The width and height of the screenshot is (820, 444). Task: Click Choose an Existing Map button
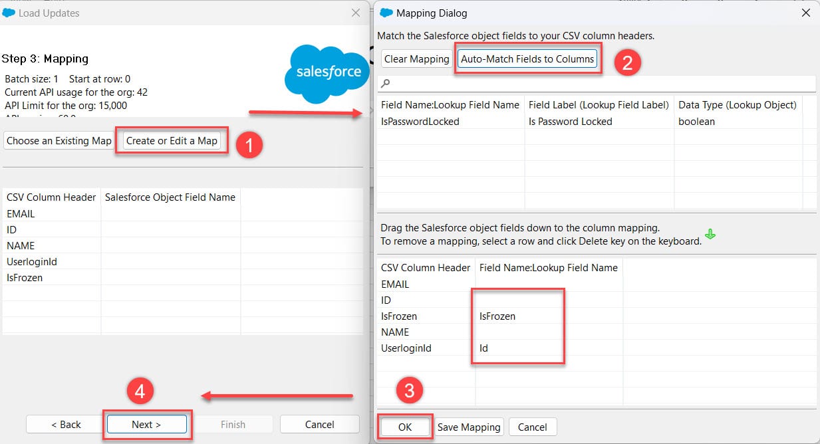[x=59, y=141]
